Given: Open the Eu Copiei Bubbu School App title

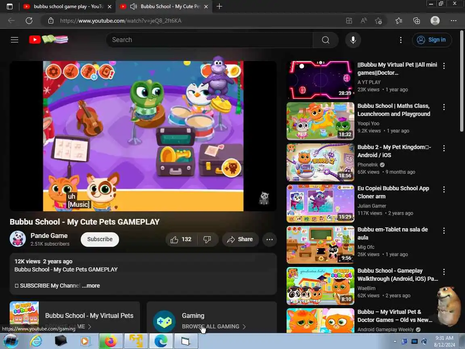Looking at the screenshot, I should pos(393,192).
